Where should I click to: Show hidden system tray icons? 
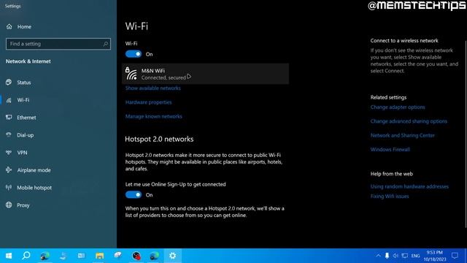click(x=378, y=256)
